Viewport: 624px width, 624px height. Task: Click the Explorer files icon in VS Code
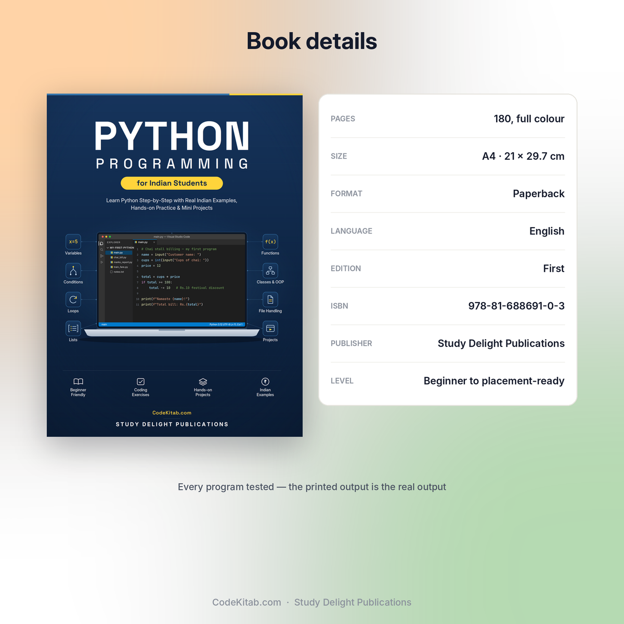(101, 243)
